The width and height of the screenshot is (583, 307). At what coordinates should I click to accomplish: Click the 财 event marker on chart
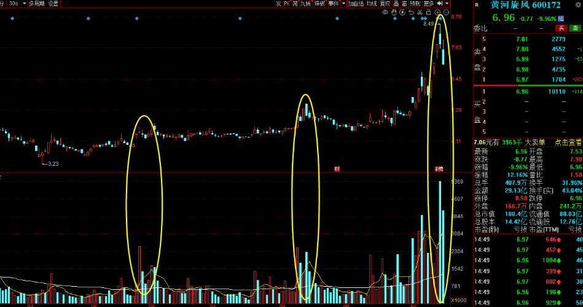(337, 169)
